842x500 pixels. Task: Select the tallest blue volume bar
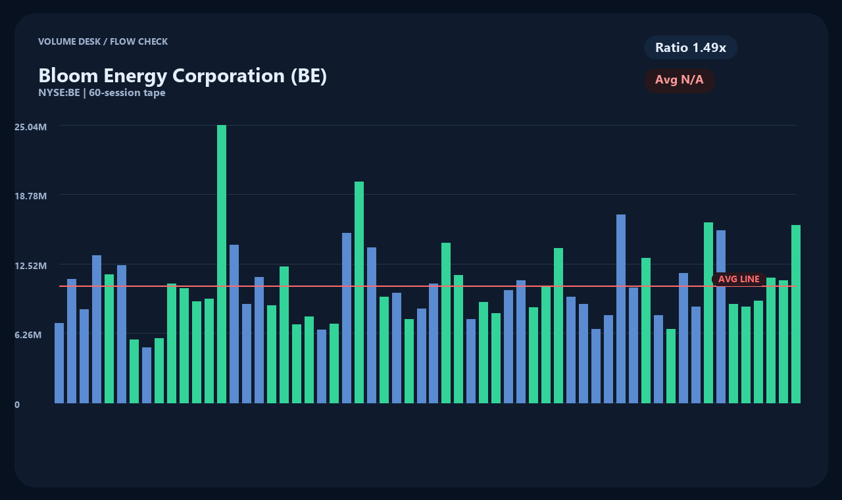click(x=621, y=309)
